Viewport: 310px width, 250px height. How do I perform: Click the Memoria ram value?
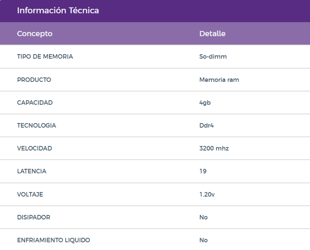219,80
